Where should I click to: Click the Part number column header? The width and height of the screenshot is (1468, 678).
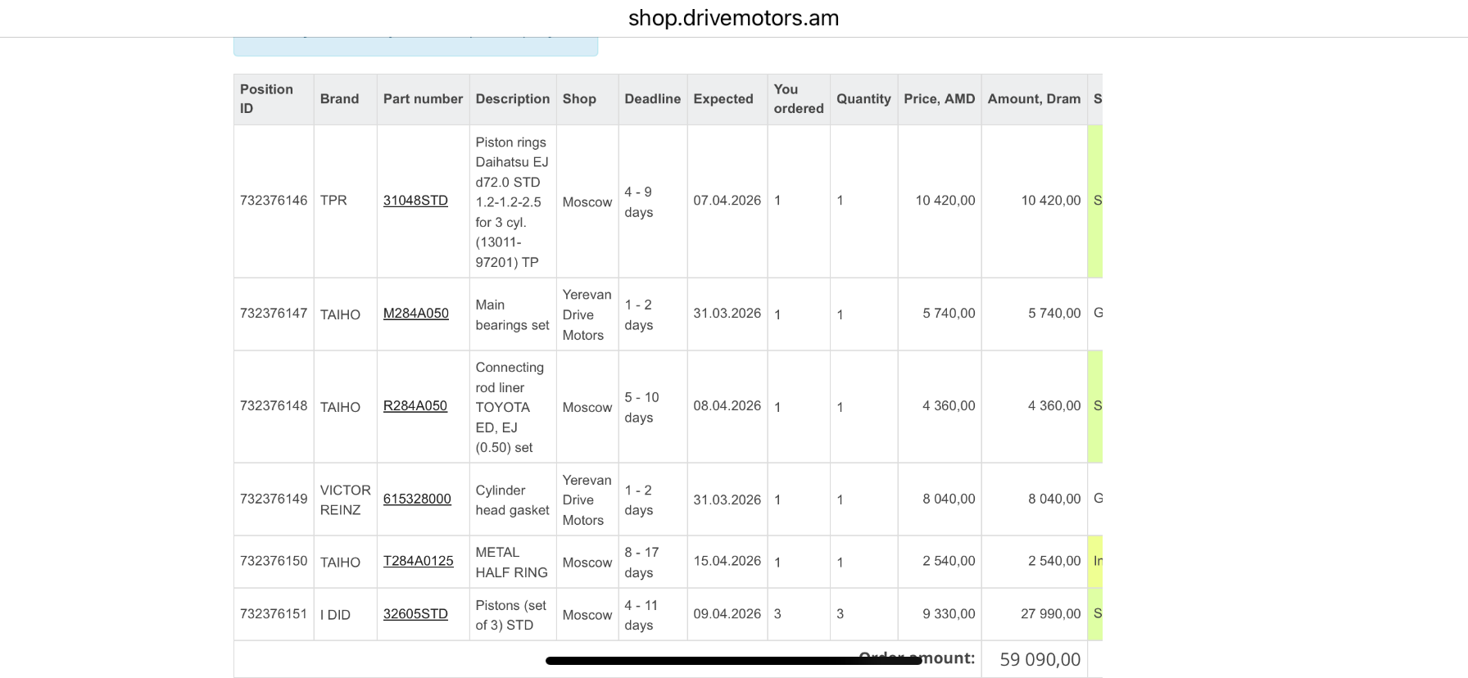click(423, 99)
